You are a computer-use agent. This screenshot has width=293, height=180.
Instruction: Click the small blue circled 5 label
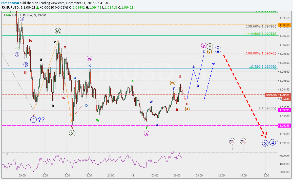click(26, 64)
